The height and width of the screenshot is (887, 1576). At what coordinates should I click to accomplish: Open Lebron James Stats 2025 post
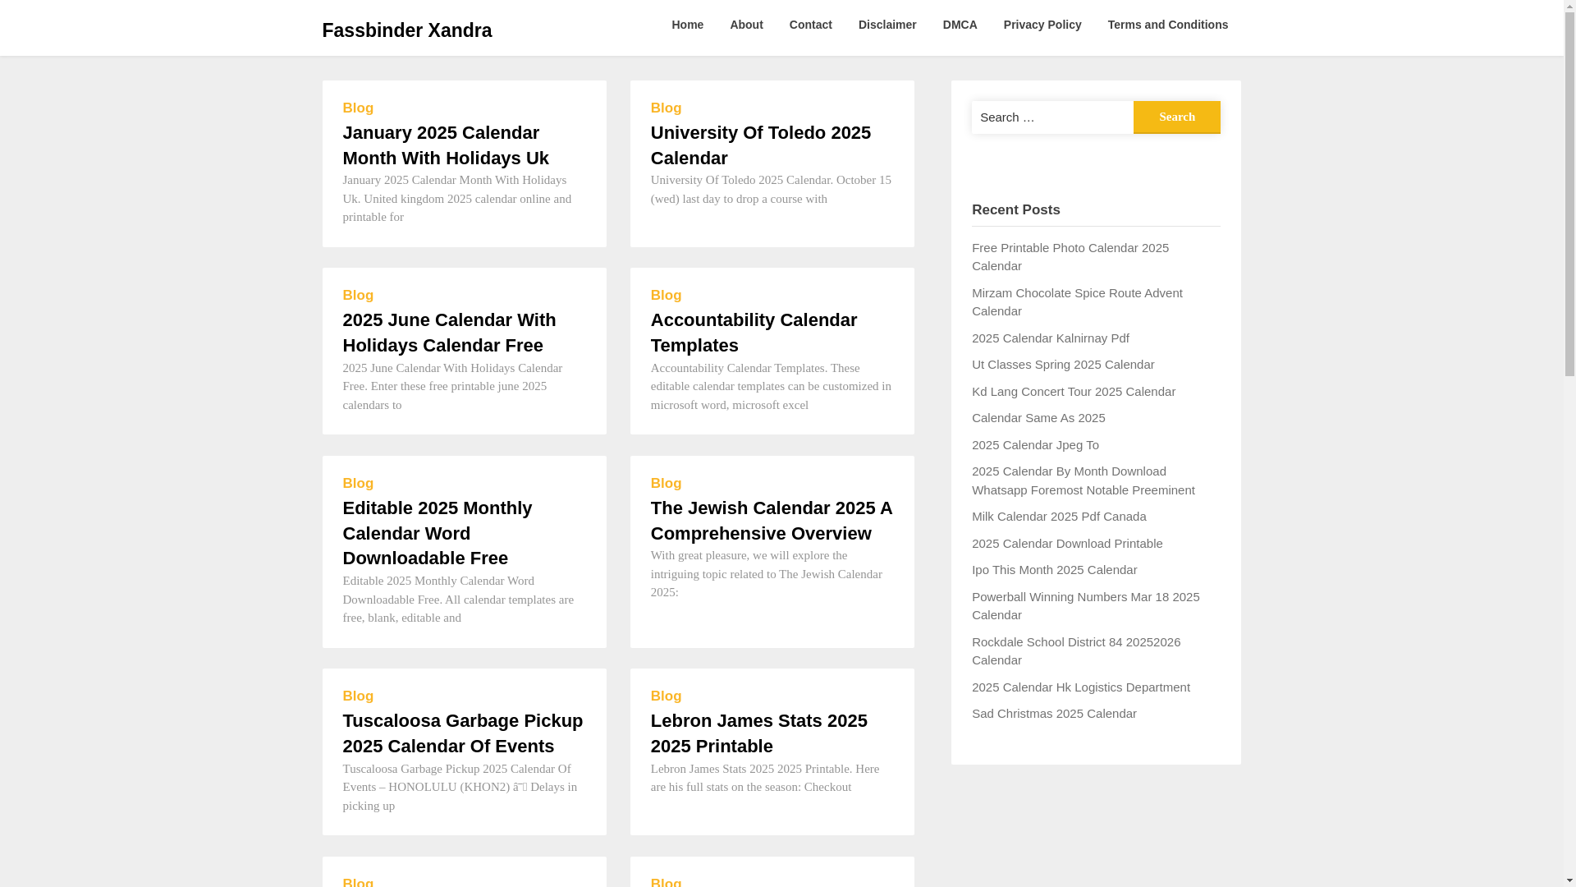pyautogui.click(x=758, y=733)
